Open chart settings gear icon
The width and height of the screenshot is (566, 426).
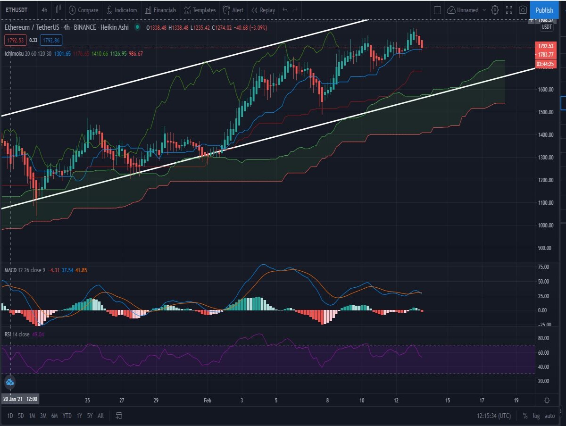point(495,10)
